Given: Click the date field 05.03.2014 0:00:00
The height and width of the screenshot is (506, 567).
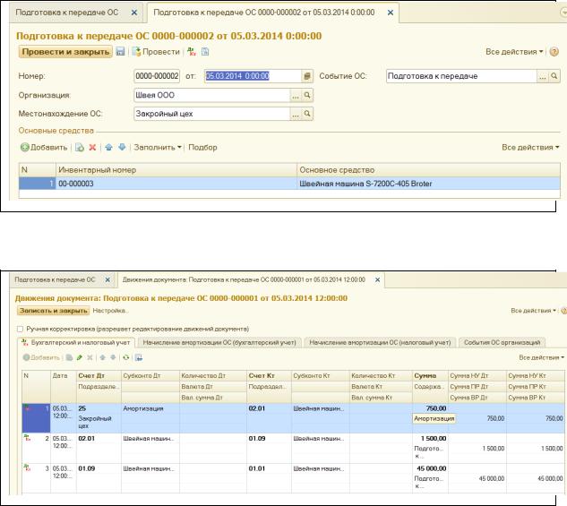Looking at the screenshot, I should [x=253, y=76].
